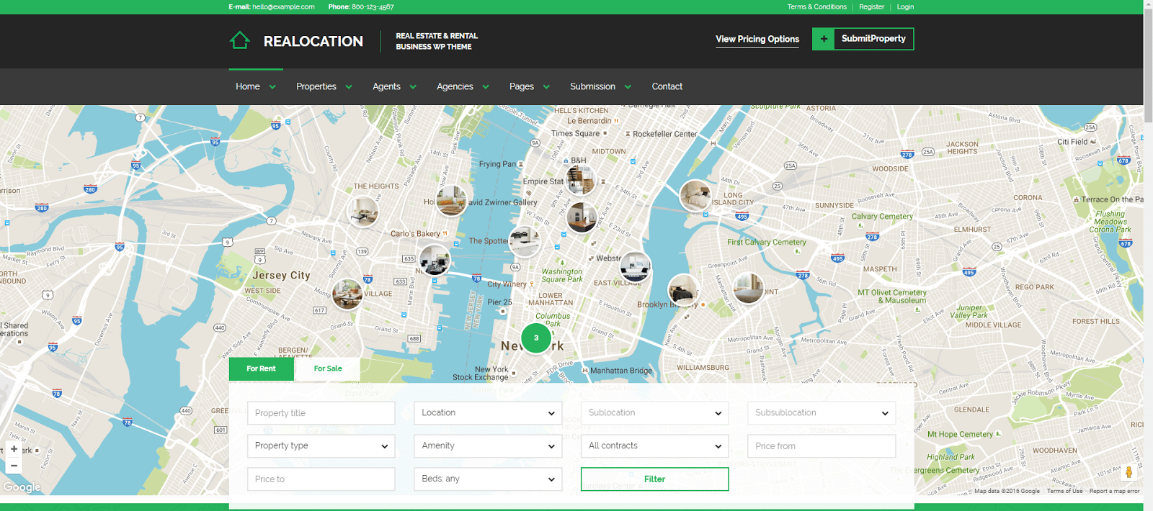Screen dimensions: 1153x511
Task: Open property marker near The Spotted label
Action: (x=525, y=241)
